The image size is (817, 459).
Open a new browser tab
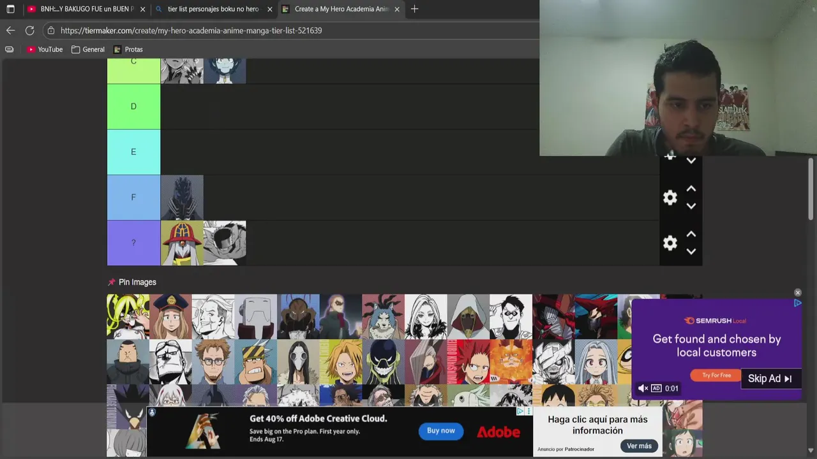414,9
